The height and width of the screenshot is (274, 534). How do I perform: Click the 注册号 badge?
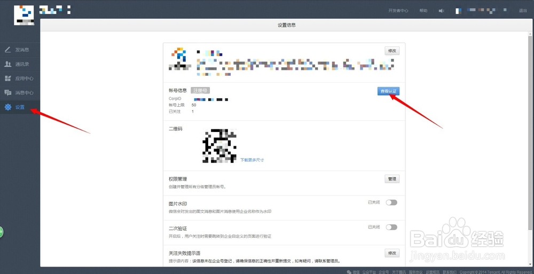(x=200, y=90)
